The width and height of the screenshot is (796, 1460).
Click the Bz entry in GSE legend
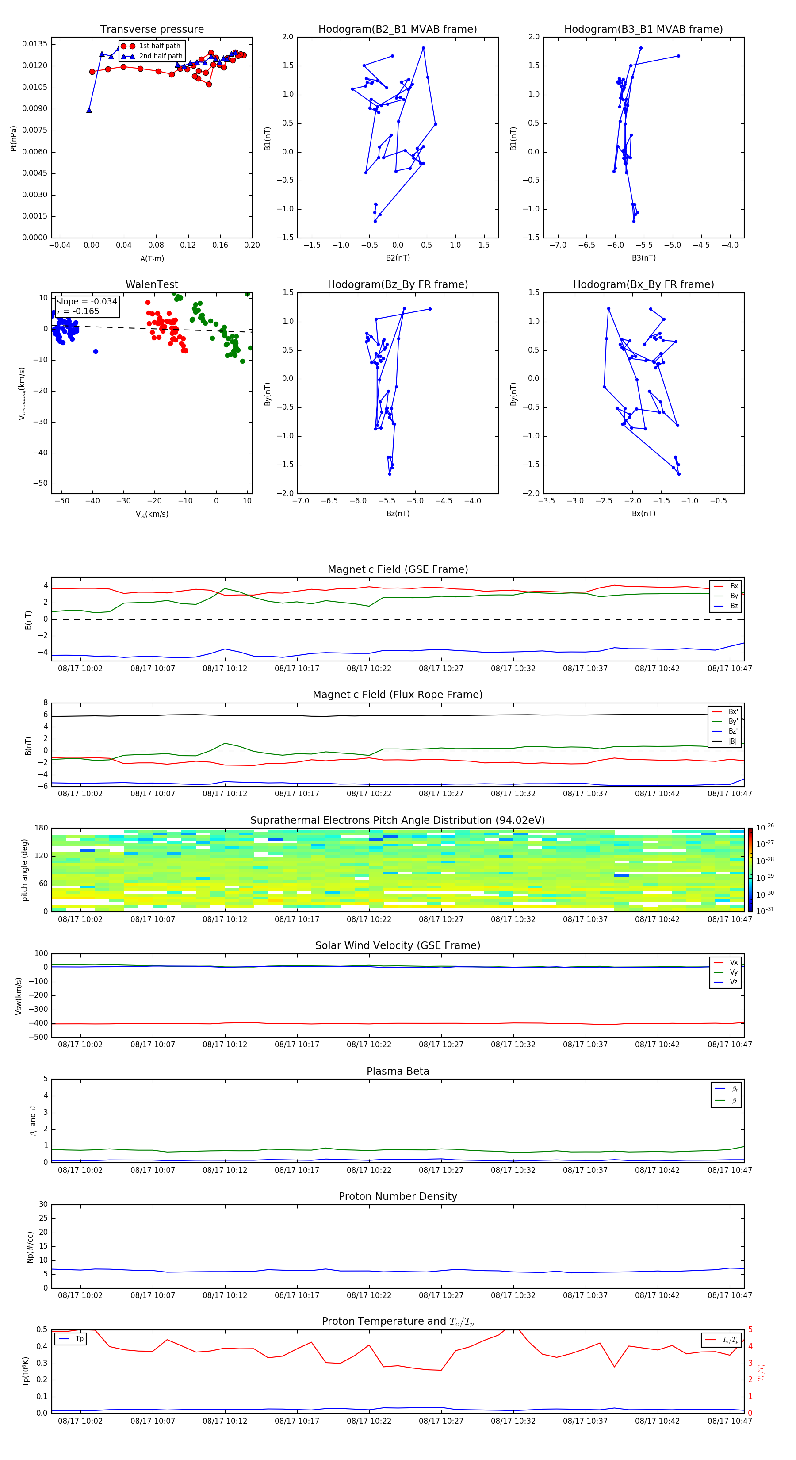point(726,606)
